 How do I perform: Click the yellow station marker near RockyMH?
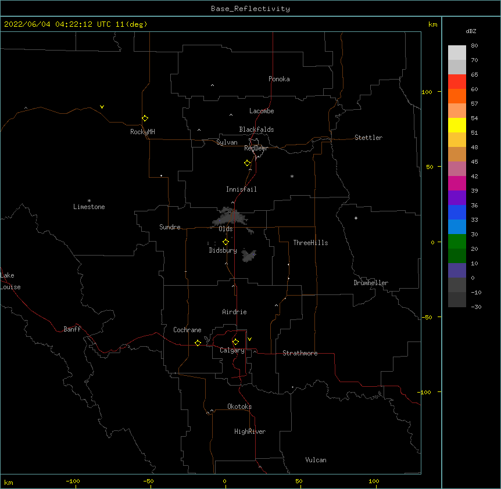click(145, 118)
